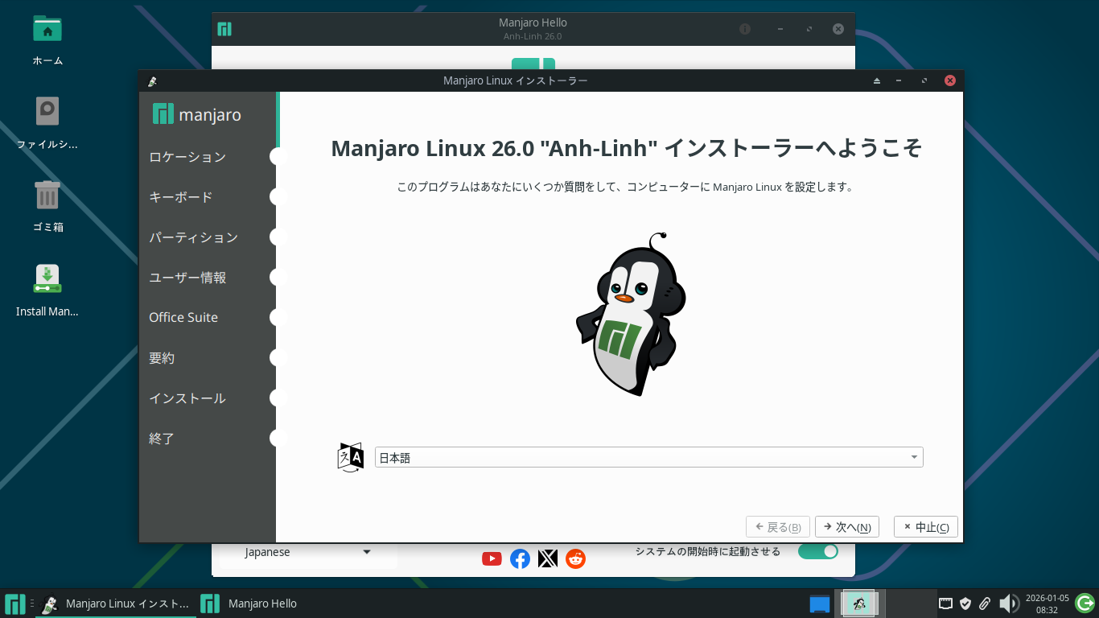Click the X (Twitter) icon in Manjaro Hello
1099x618 pixels.
coord(548,558)
